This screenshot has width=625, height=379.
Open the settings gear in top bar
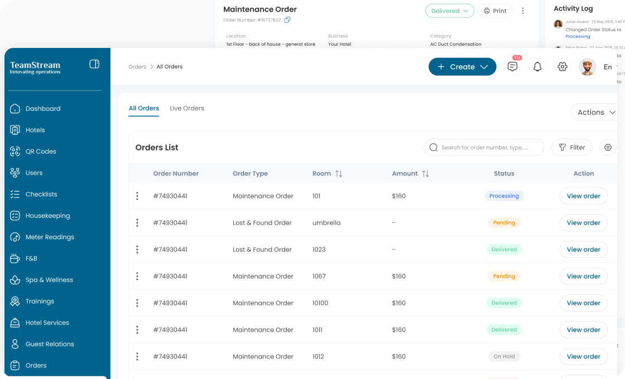pos(562,67)
